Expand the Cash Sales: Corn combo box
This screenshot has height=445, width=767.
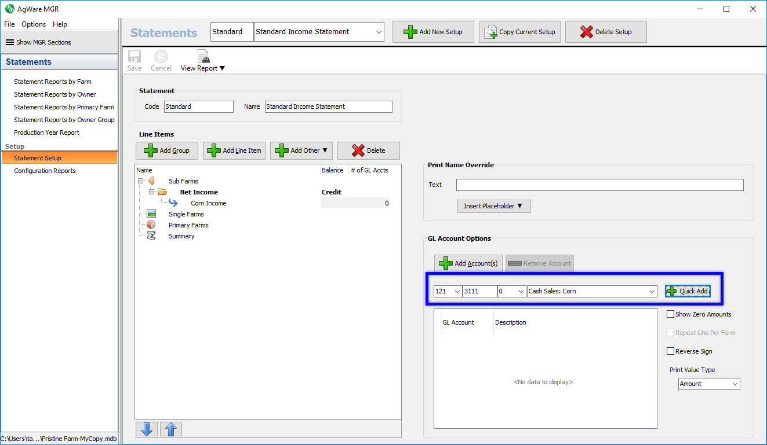[652, 292]
